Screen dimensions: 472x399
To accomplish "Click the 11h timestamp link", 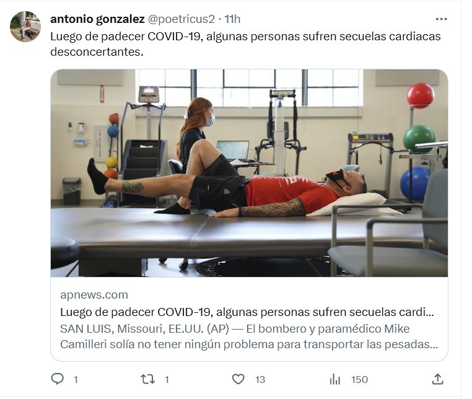I will coord(232,19).
